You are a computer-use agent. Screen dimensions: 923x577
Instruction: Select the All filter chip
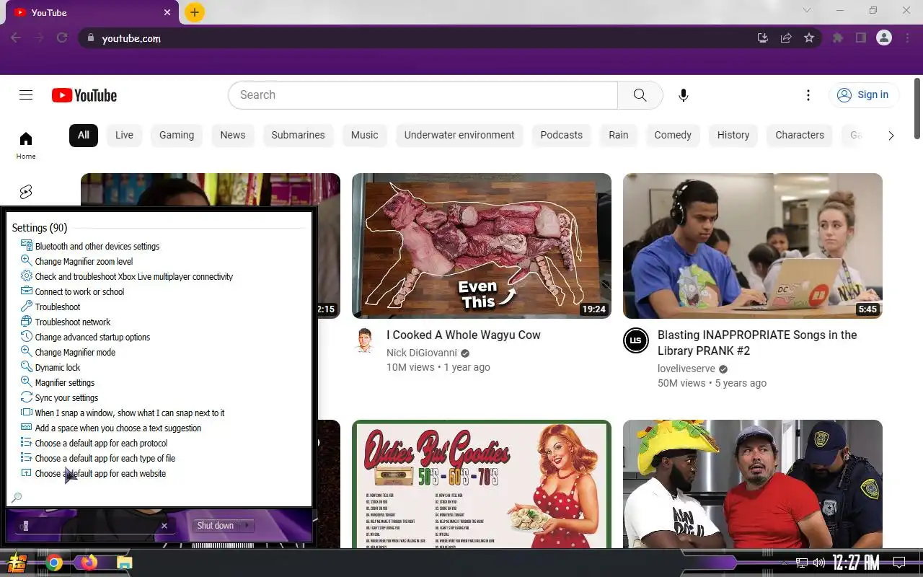[84, 135]
